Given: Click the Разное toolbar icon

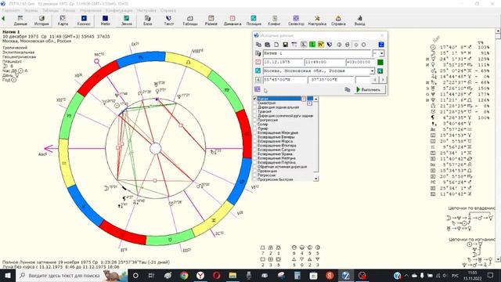Looking at the screenshot, I should (211, 21).
